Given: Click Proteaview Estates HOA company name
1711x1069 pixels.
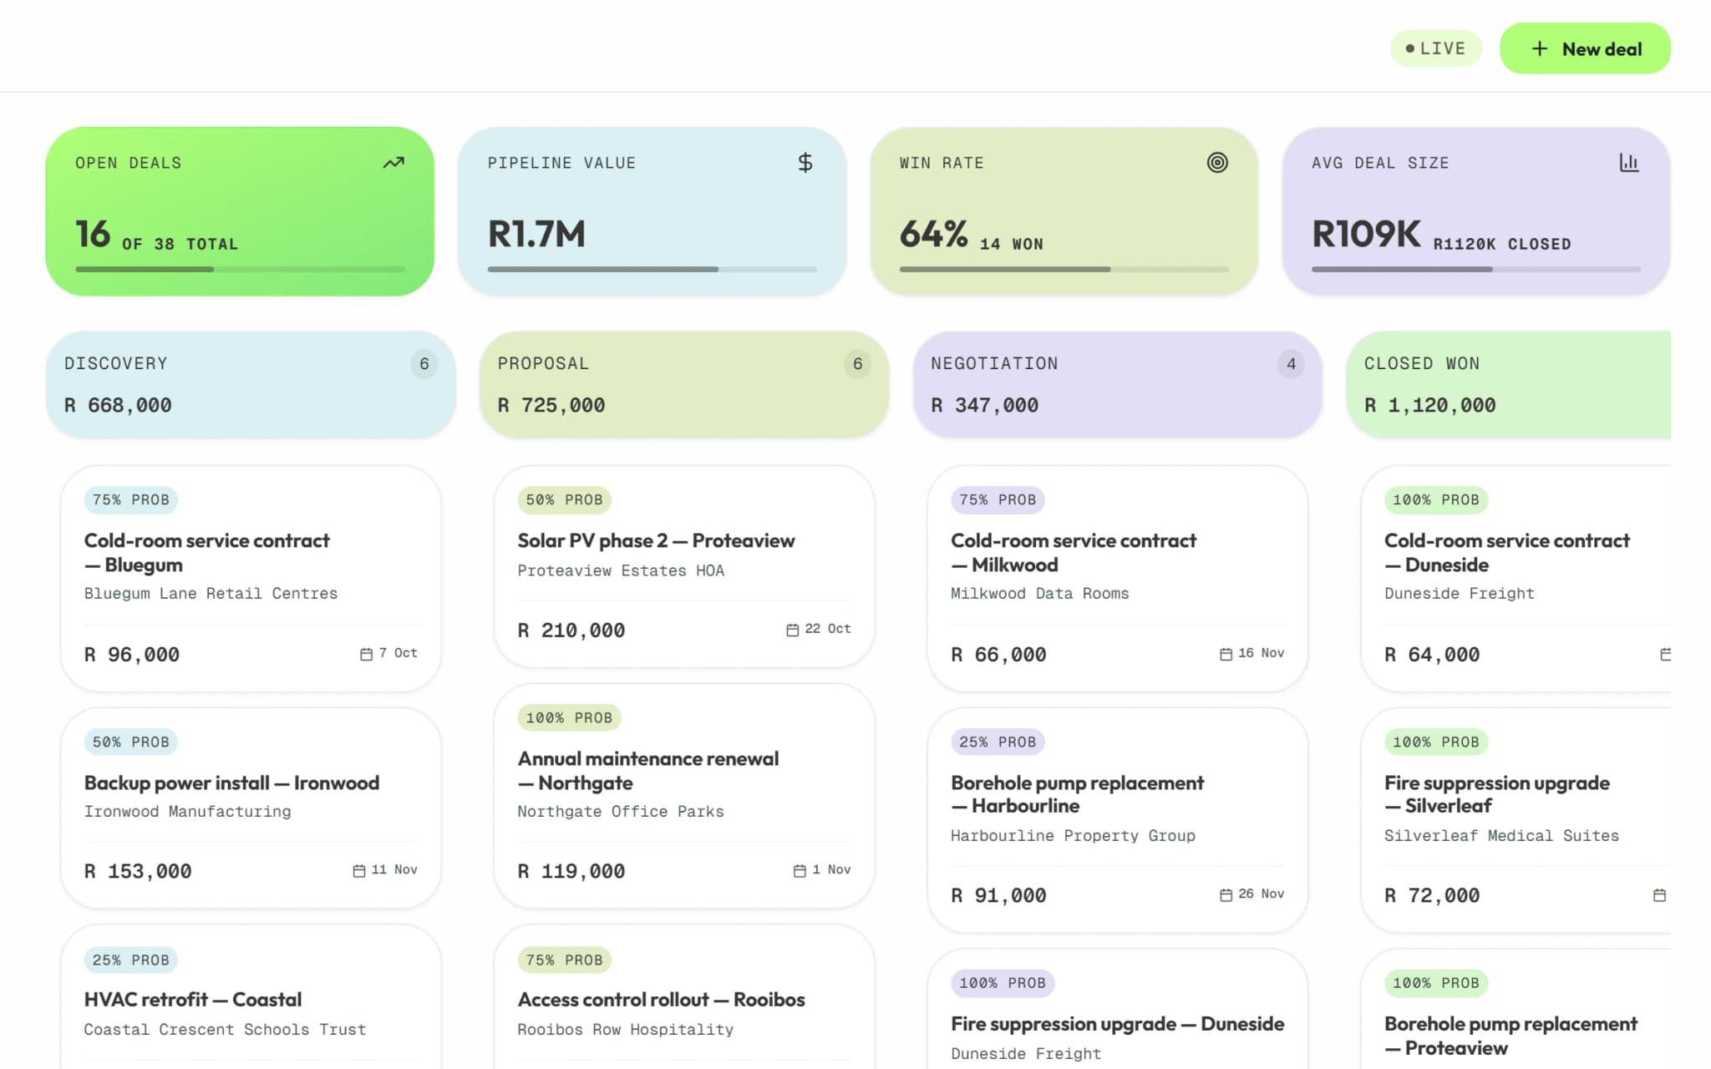Looking at the screenshot, I should 621,570.
